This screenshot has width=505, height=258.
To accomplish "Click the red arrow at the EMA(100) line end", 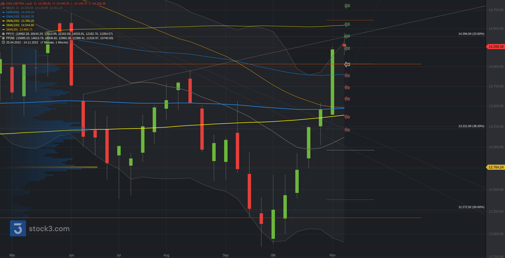I will coord(347,75).
